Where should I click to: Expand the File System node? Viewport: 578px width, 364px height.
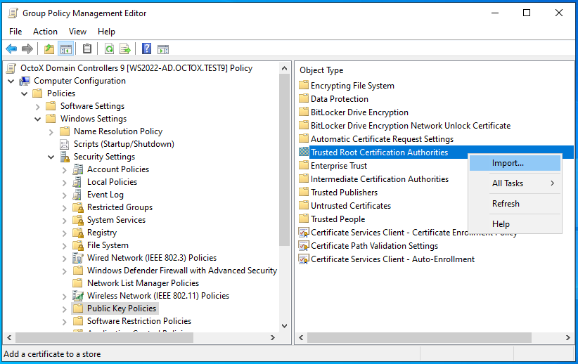tap(64, 246)
